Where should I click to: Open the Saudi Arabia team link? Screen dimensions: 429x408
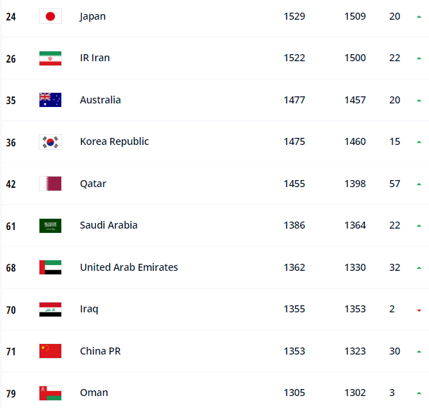coord(108,225)
